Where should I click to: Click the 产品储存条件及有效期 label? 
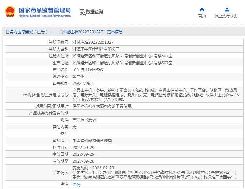click(x=49, y=113)
